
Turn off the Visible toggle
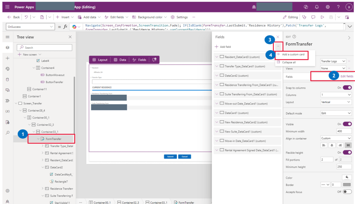point(347,124)
